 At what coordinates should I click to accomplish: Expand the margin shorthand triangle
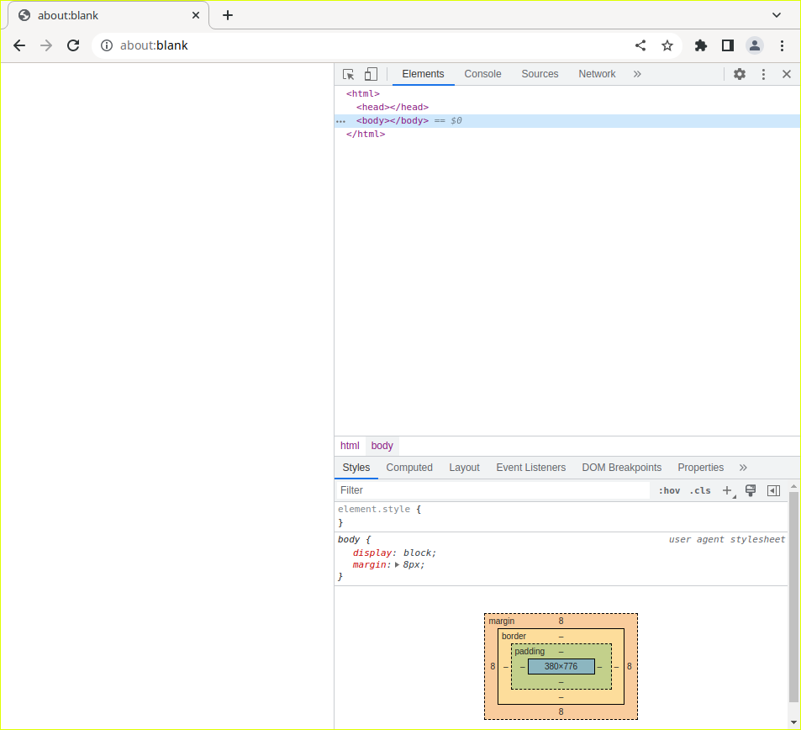click(397, 565)
